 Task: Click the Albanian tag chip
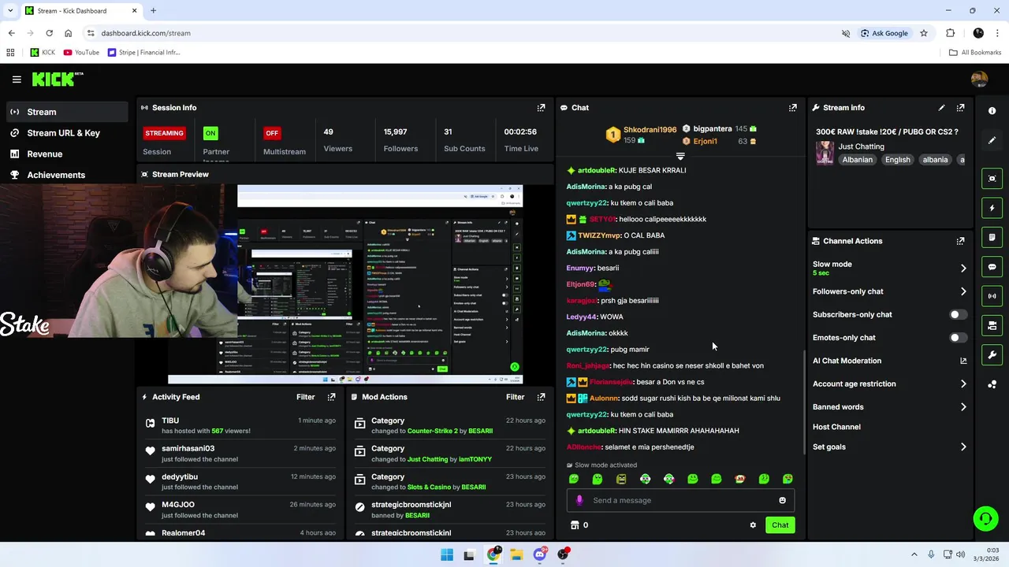(857, 160)
